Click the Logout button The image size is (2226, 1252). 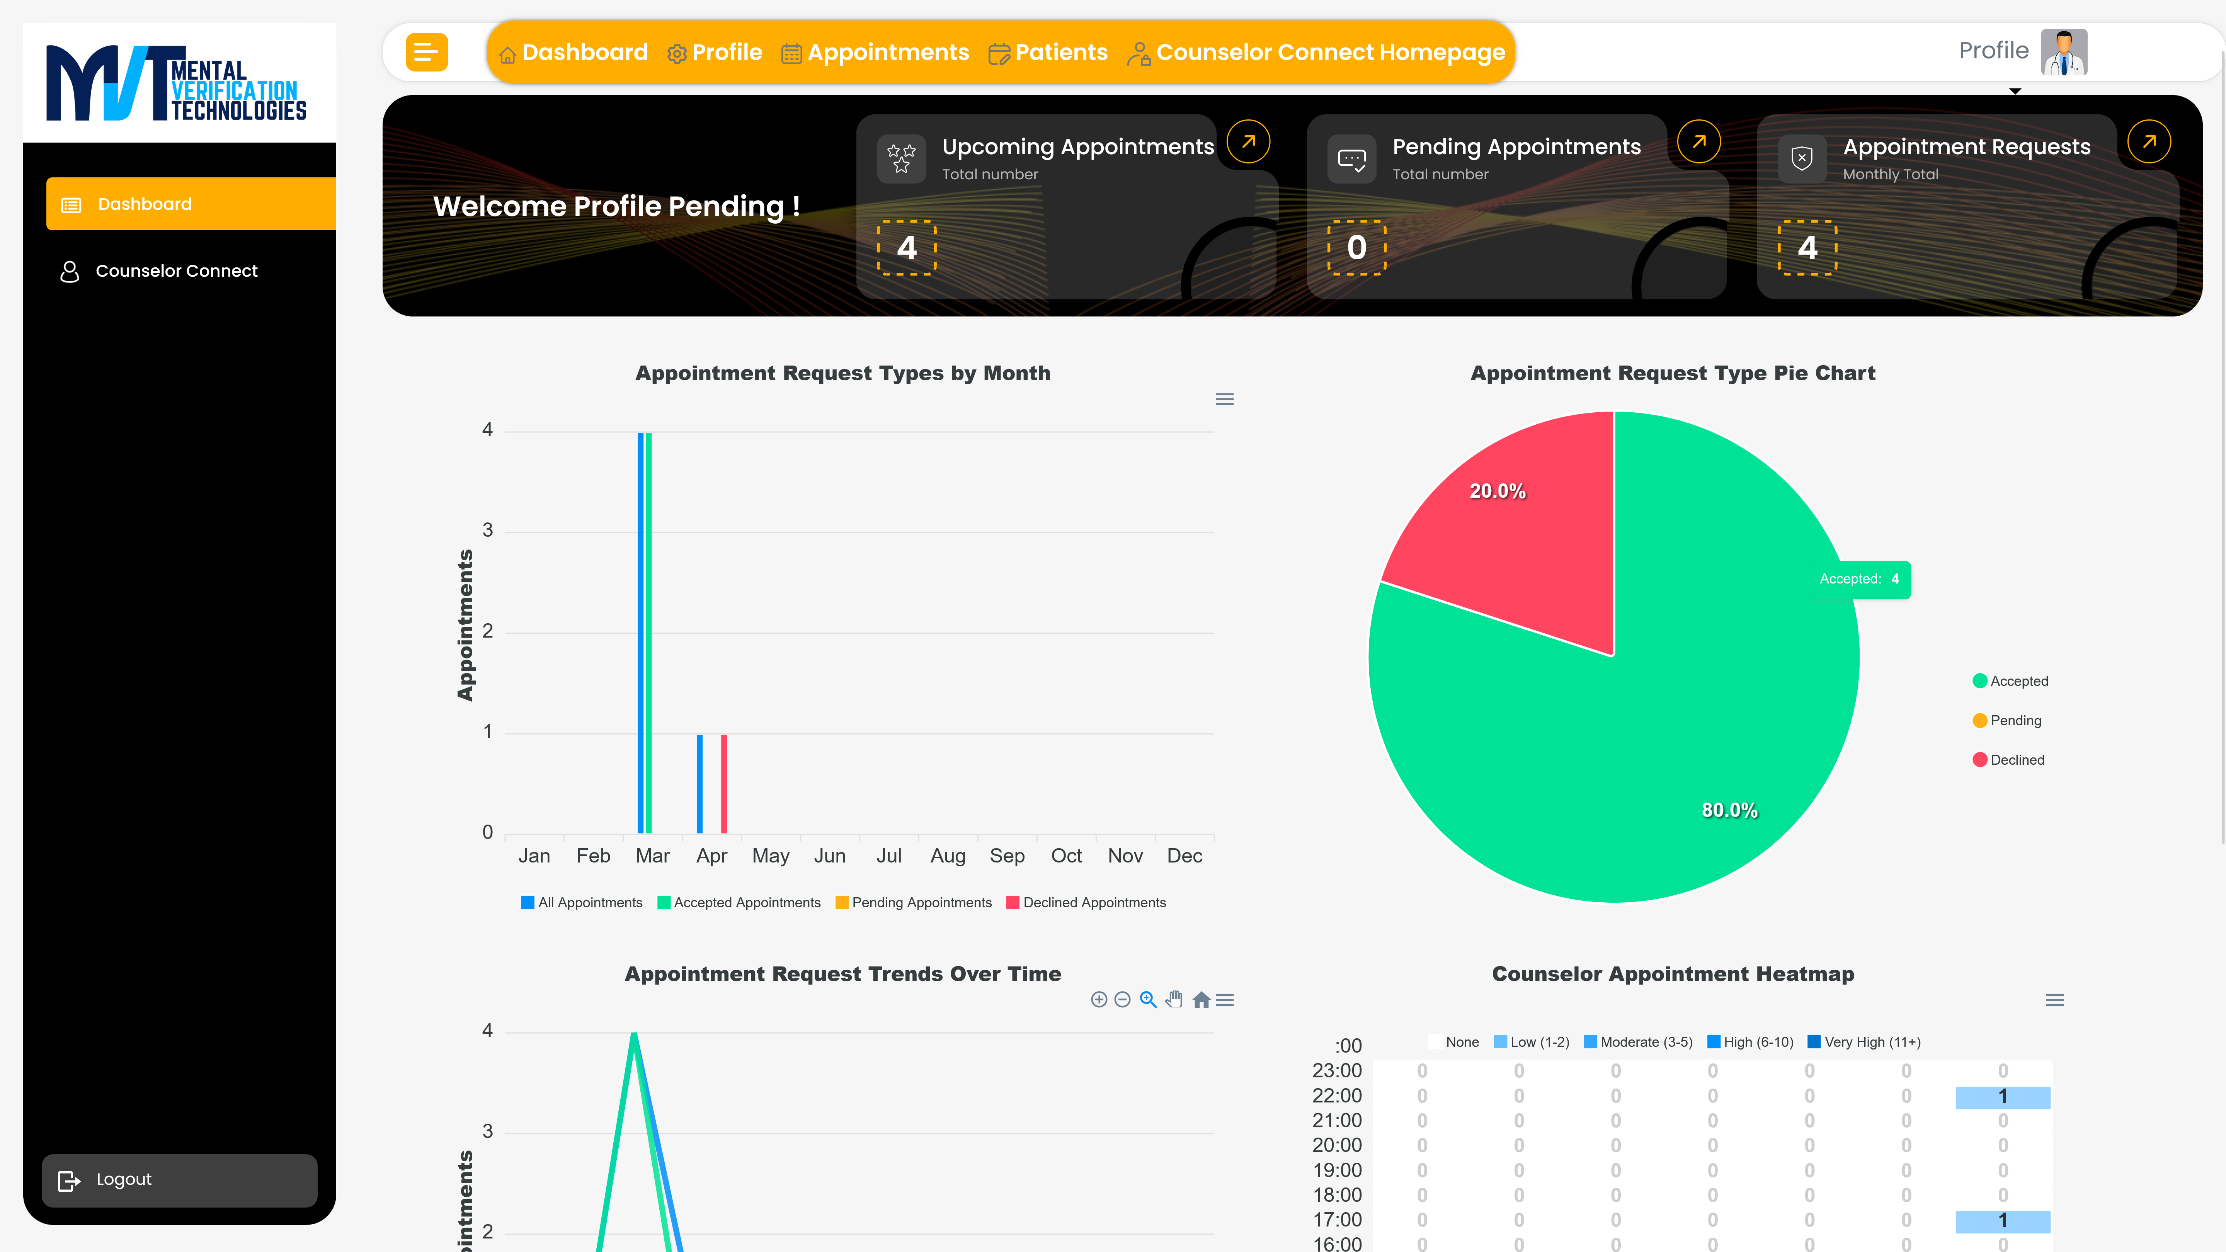click(x=180, y=1180)
